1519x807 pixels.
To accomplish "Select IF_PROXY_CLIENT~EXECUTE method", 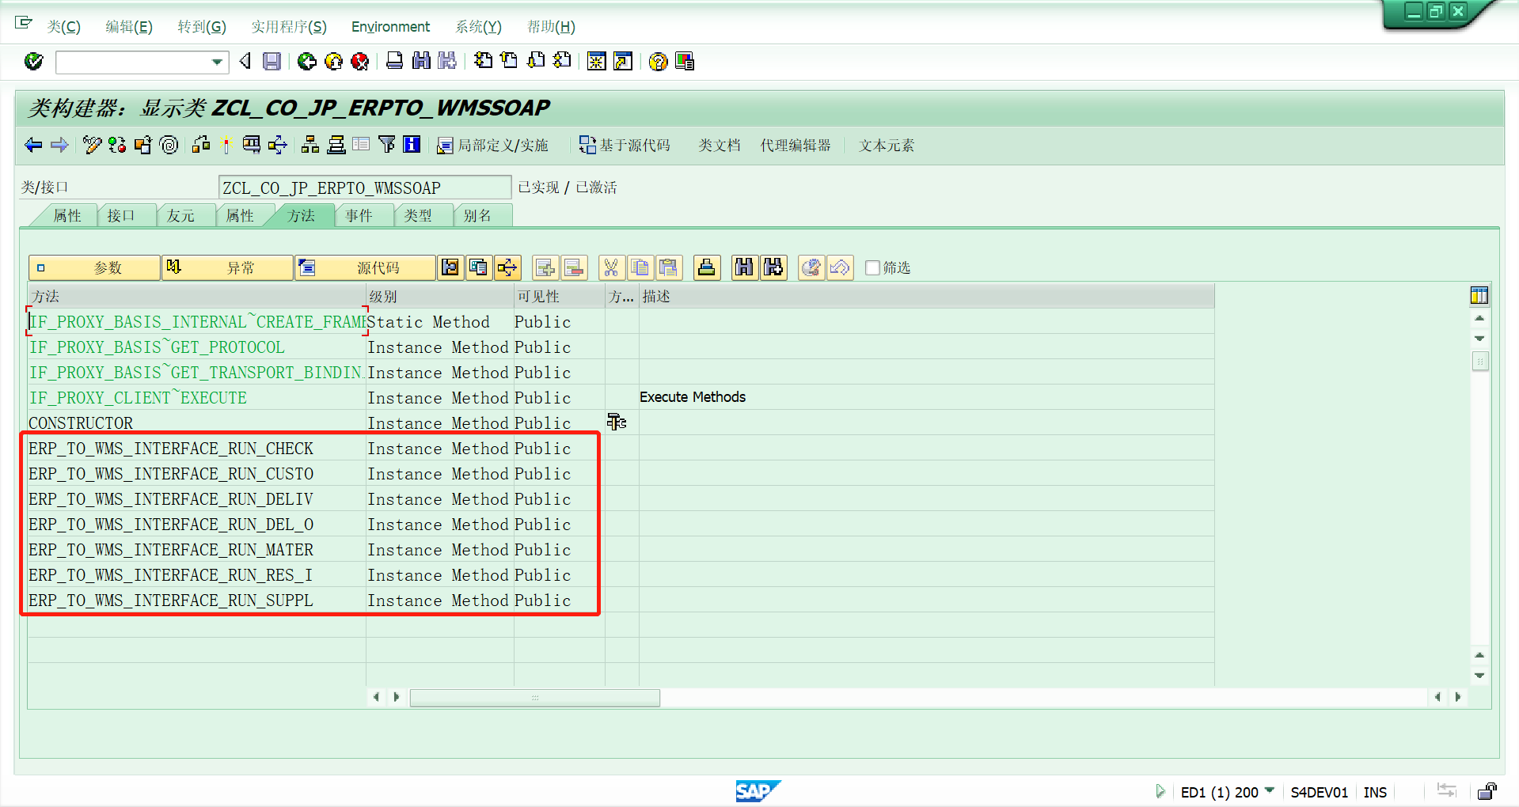I will [x=138, y=398].
